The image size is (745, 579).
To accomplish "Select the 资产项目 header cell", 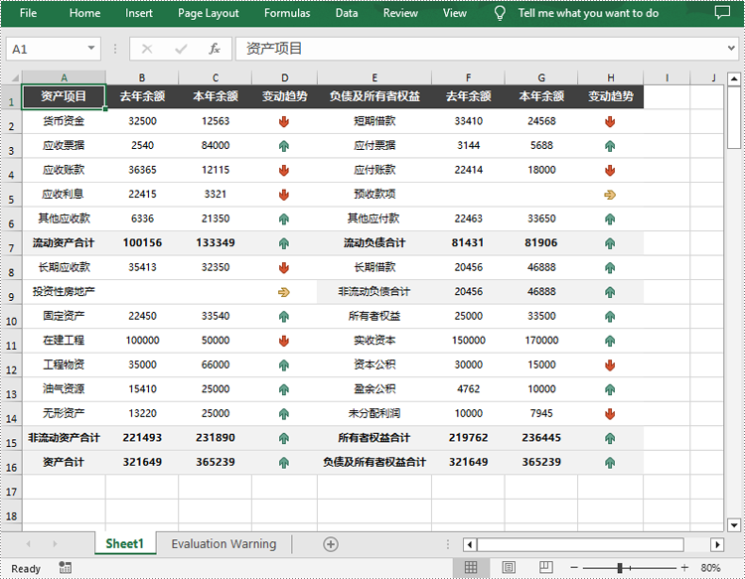I will (x=64, y=96).
